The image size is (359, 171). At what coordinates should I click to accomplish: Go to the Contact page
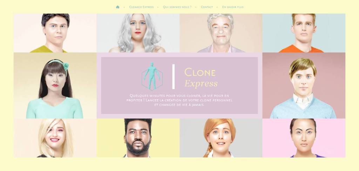pyautogui.click(x=207, y=7)
